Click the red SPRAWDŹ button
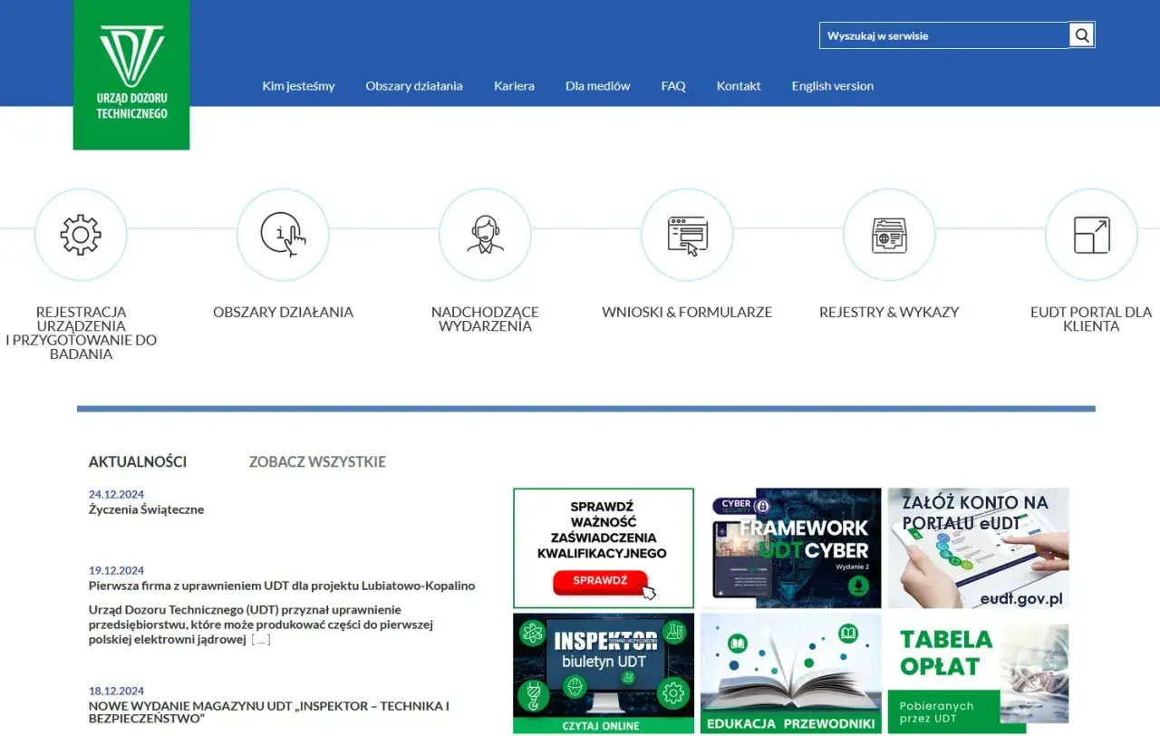Viewport: 1160px width, 736px height. (600, 581)
